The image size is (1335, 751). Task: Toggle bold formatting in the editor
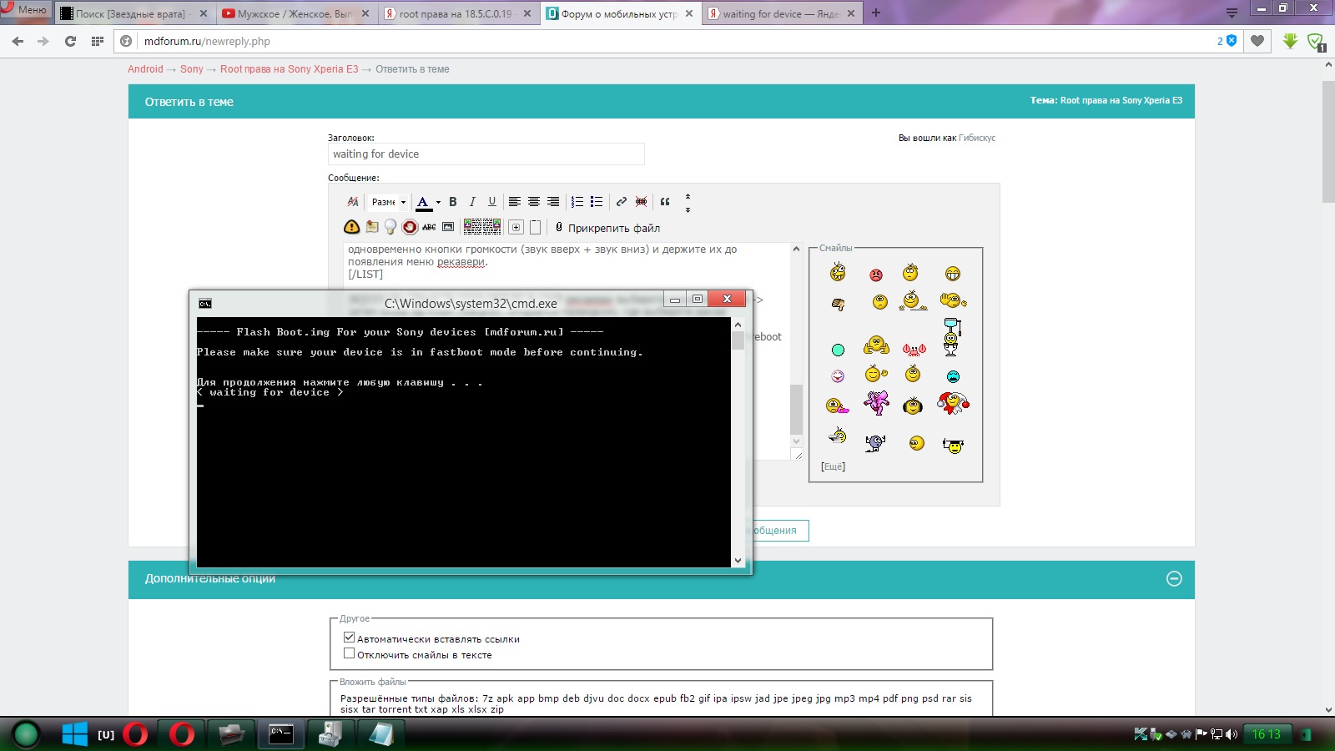(453, 202)
